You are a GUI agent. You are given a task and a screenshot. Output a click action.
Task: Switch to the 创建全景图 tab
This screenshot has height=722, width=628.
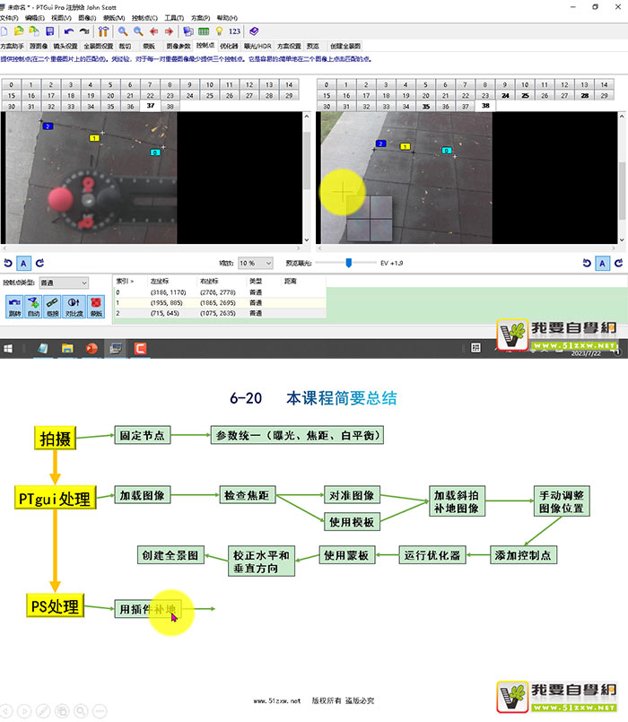point(345,46)
